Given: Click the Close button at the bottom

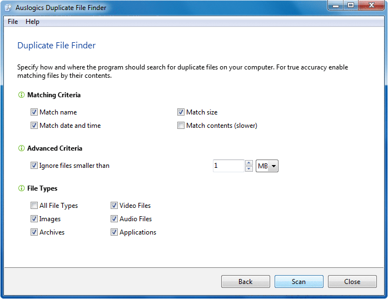Looking at the screenshot, I should tap(352, 282).
